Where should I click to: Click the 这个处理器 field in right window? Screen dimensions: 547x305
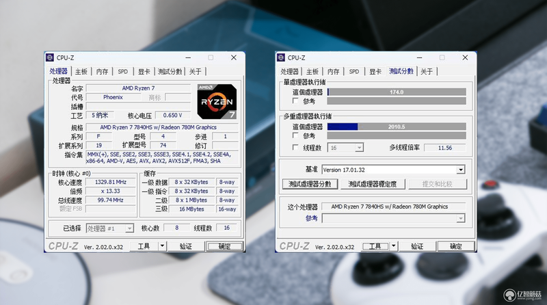pos(393,207)
